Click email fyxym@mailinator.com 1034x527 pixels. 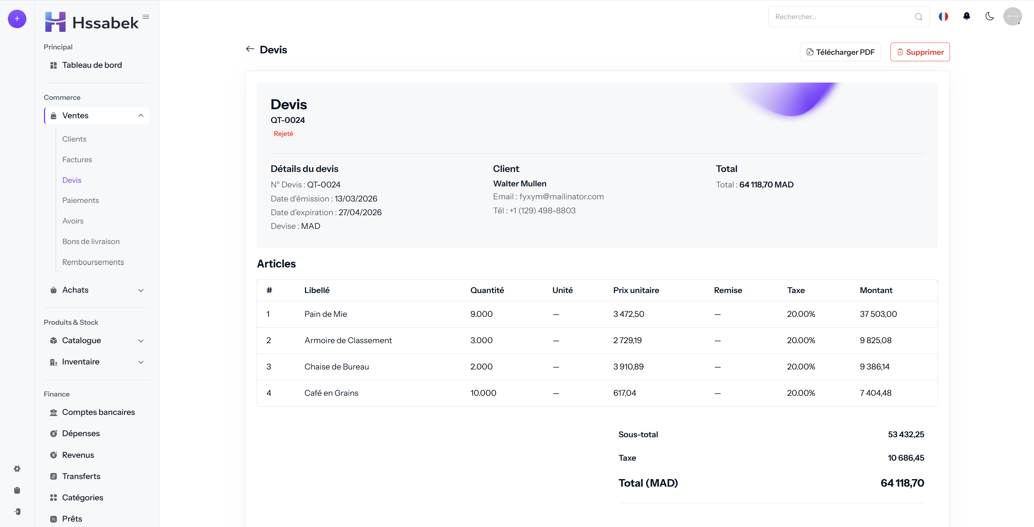pos(561,197)
